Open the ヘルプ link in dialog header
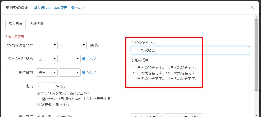Viewport: 261px width, 117px height. pyautogui.click(x=78, y=8)
